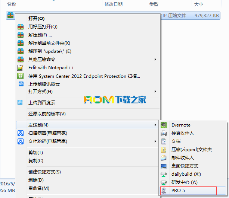Send to 文档
Viewport: 229px width, 198px height.
[x=176, y=141]
